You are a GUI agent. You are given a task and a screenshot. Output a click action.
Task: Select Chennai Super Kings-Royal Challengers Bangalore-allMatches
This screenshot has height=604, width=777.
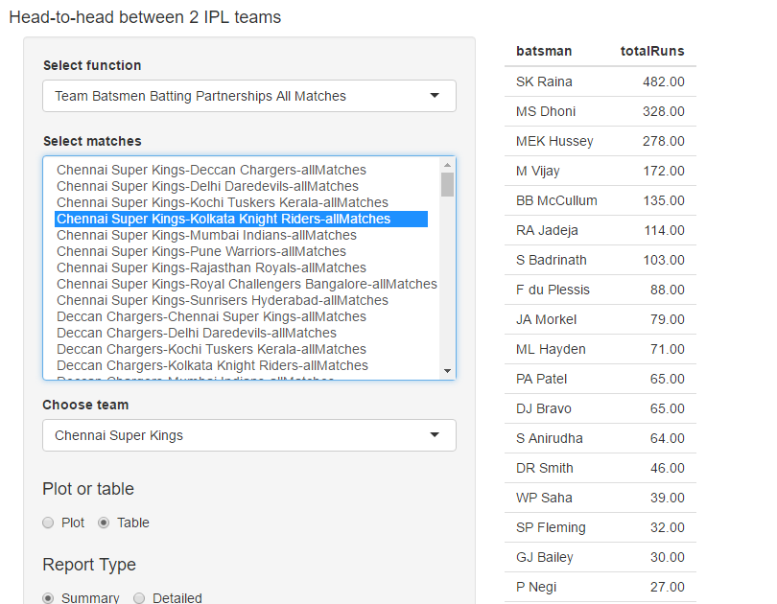[x=247, y=284]
